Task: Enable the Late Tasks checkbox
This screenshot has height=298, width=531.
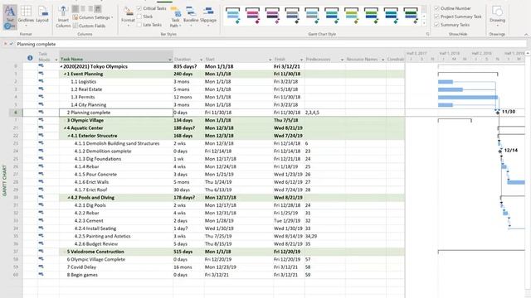Action: [139, 25]
